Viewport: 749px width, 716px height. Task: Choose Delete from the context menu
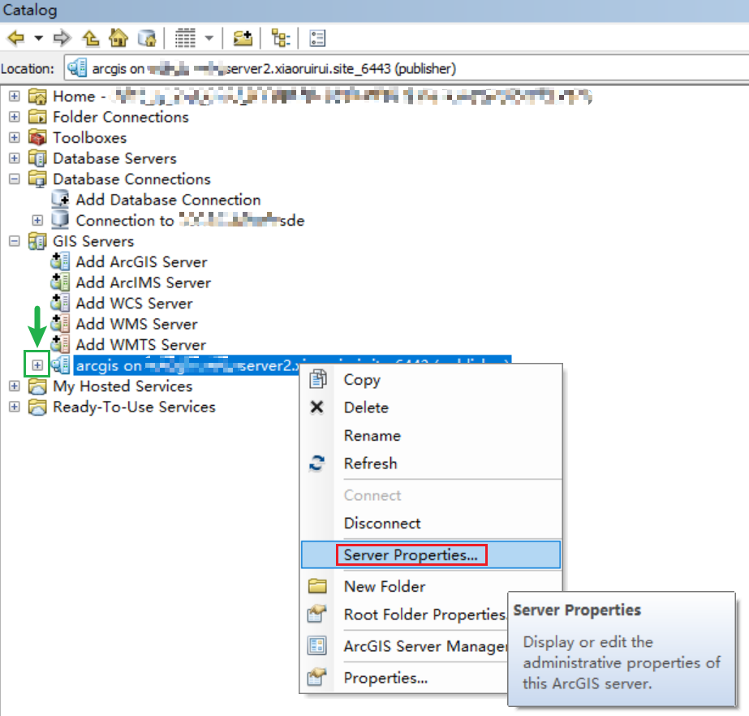click(x=431, y=408)
